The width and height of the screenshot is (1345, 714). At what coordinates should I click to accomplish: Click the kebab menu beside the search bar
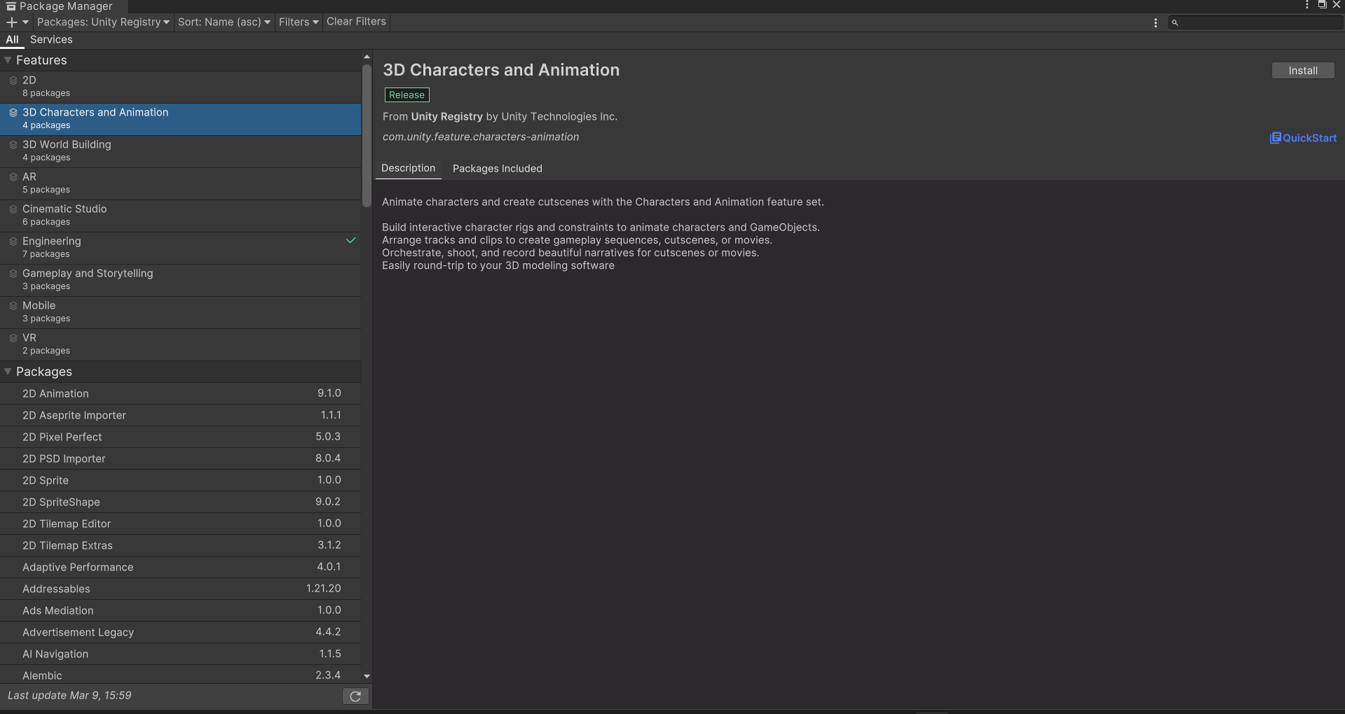(x=1155, y=22)
